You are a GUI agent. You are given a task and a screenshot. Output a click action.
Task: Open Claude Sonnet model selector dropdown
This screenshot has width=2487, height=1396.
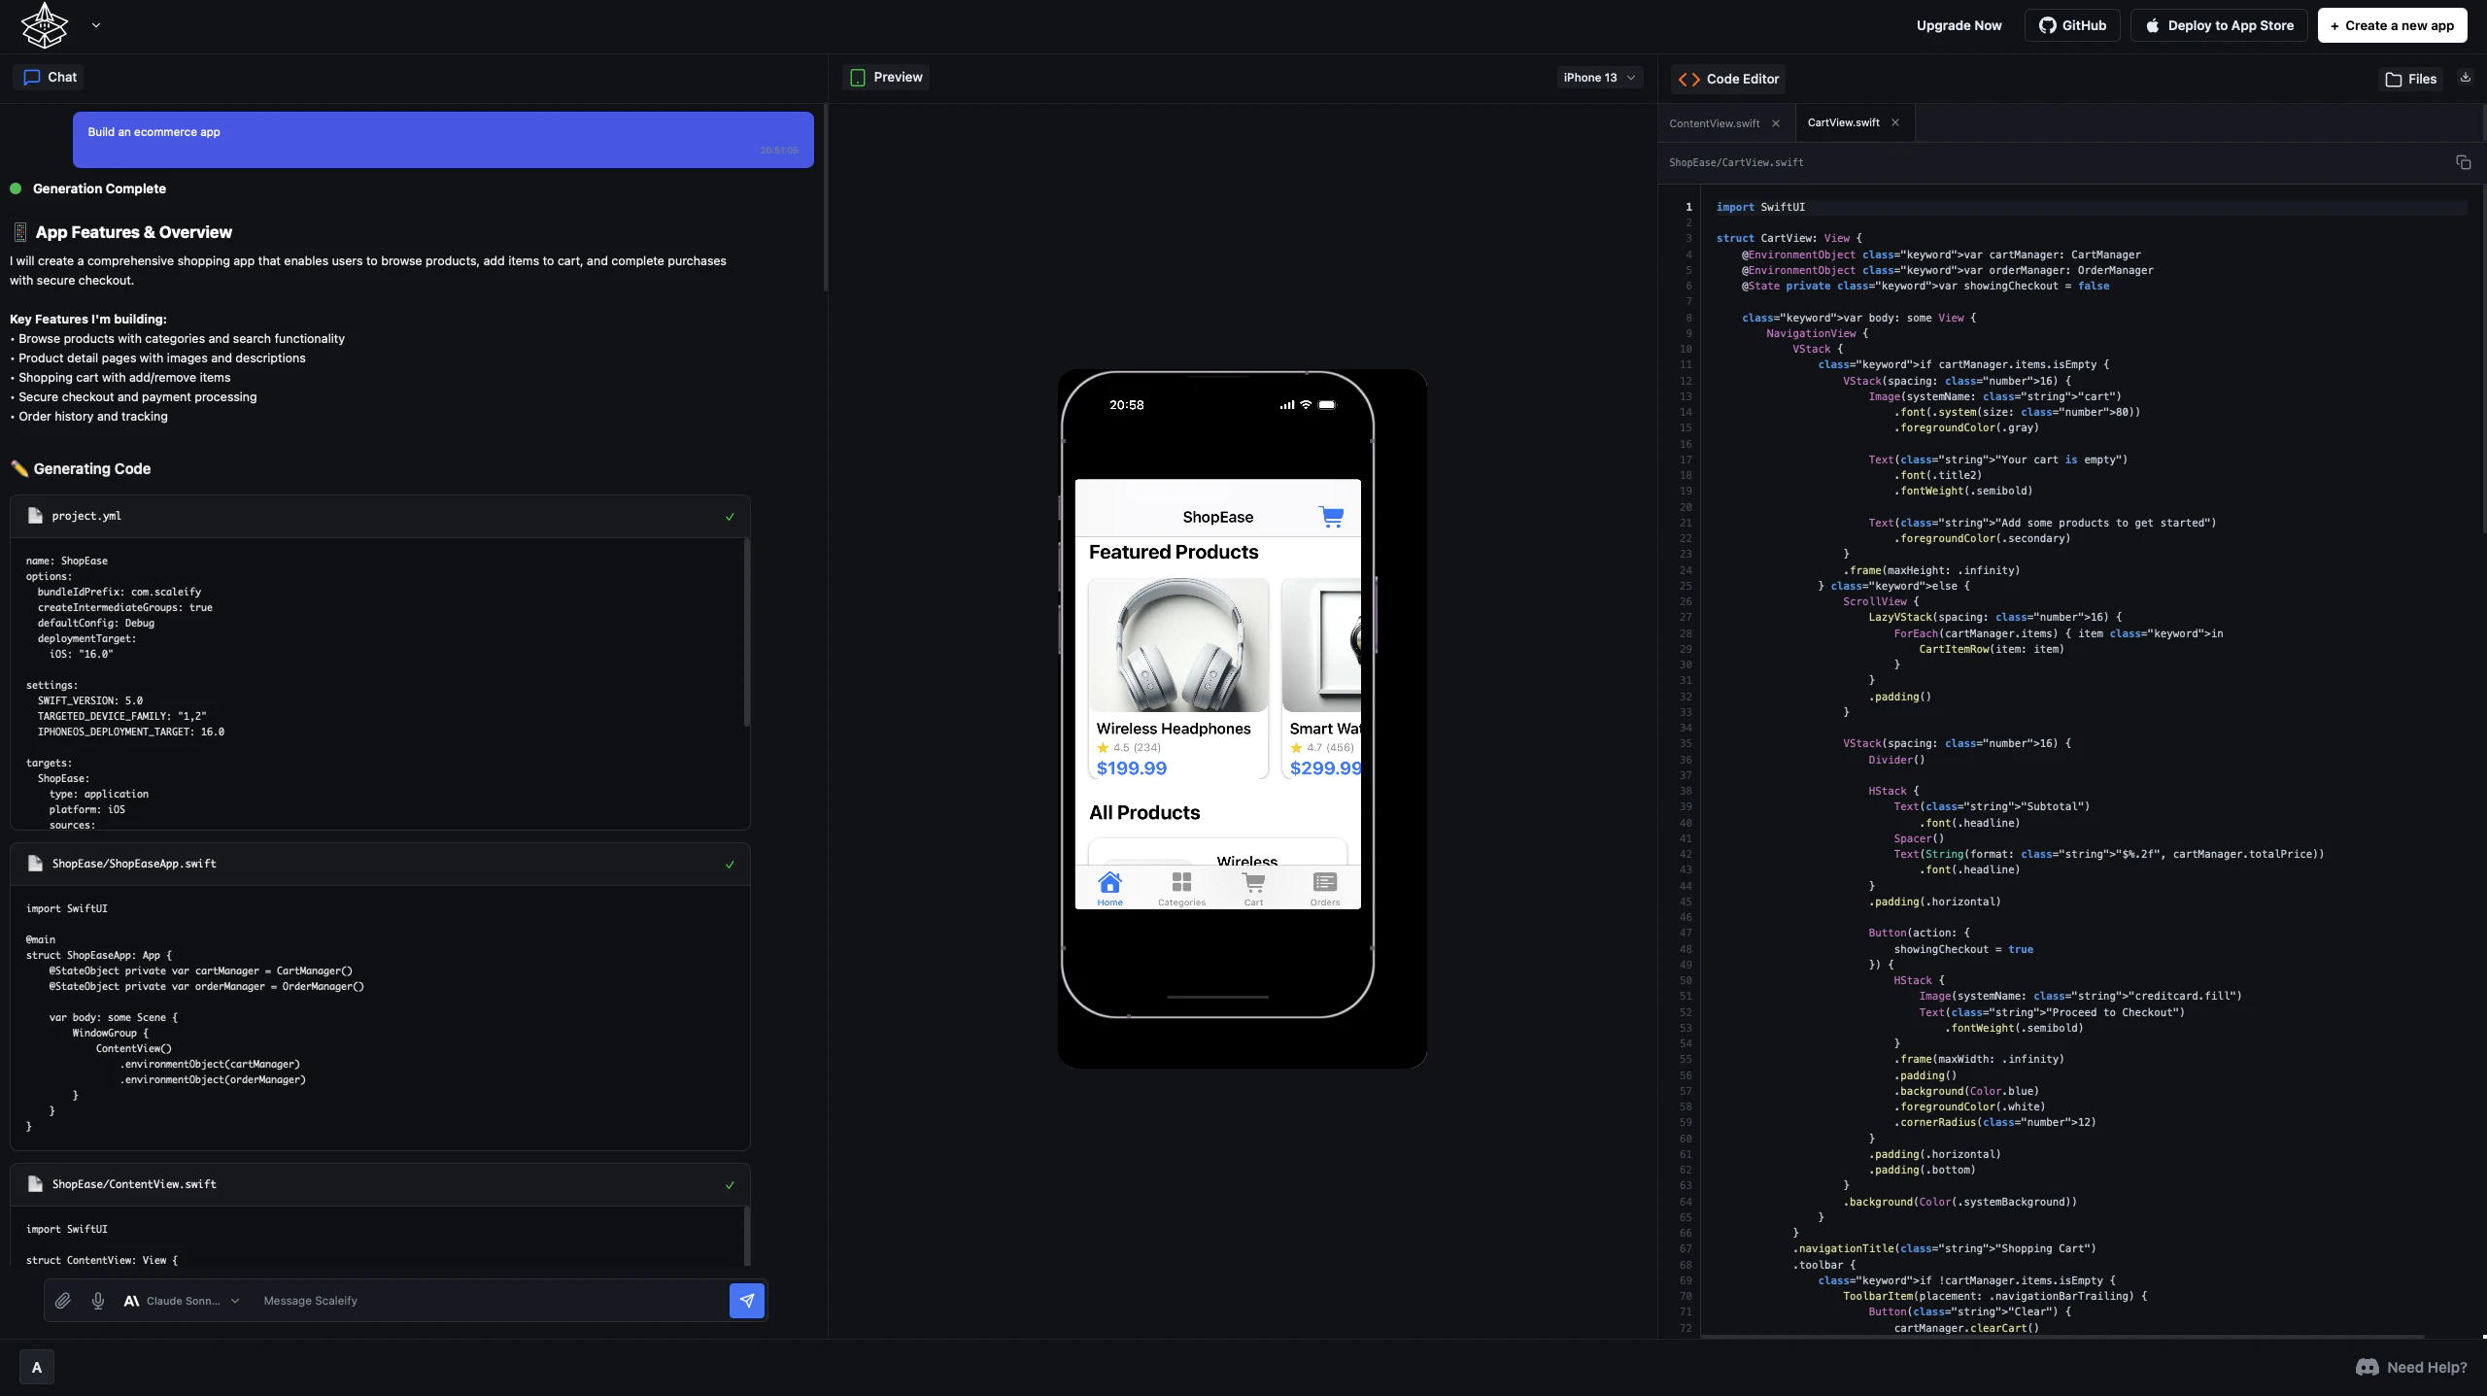tap(182, 1300)
